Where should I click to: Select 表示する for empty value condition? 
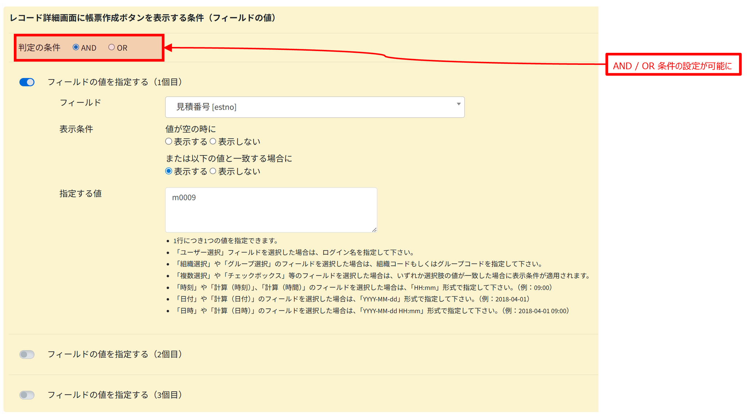169,141
